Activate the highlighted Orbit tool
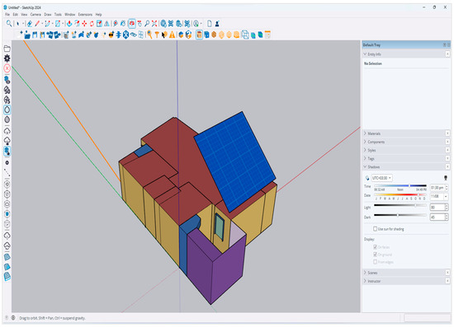This screenshot has height=327, width=454. (132, 23)
